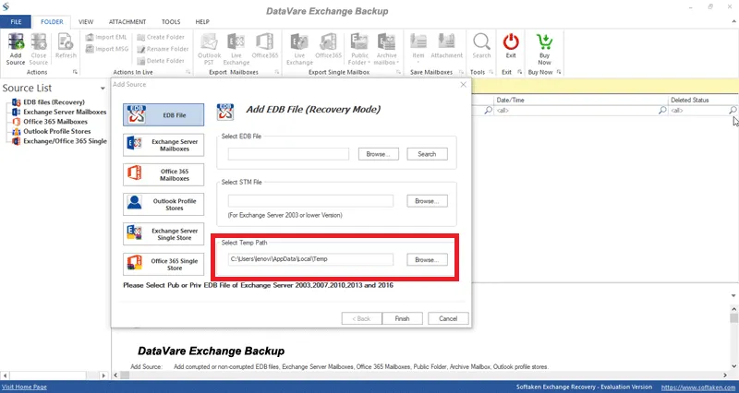Choose Office 365 Mailboxes source type button

point(164,174)
